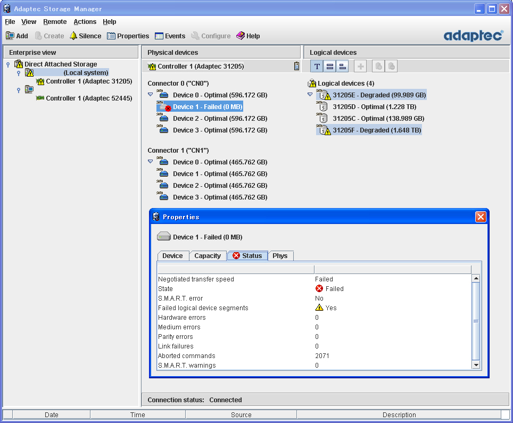Select Controller 1 (Adaptec 52445) in tree
Viewport: 513px width, 423px height.
coord(89,98)
